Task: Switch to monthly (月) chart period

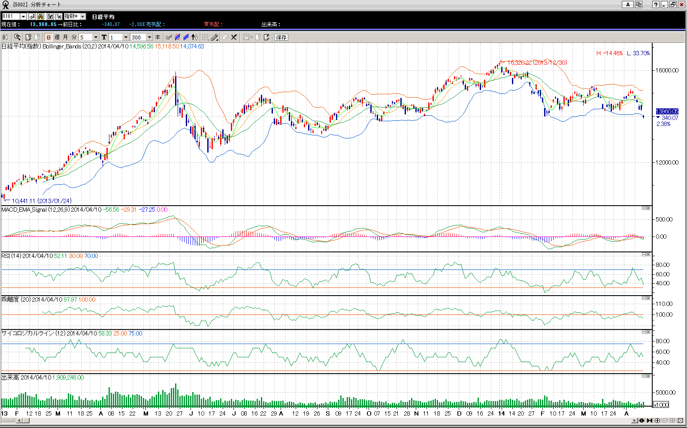Action: pyautogui.click(x=65, y=37)
